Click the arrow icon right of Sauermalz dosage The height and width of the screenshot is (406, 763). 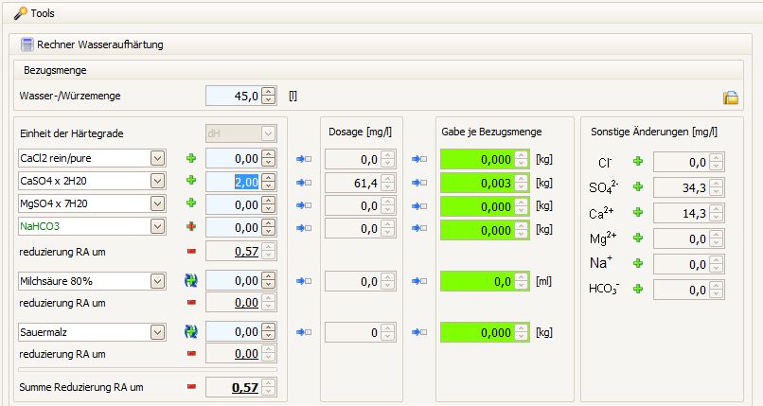point(418,332)
